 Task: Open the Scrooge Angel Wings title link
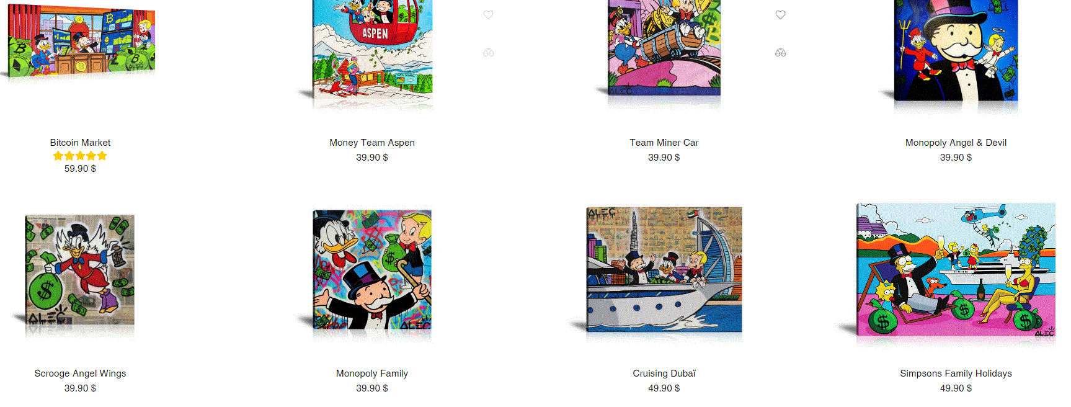click(80, 373)
